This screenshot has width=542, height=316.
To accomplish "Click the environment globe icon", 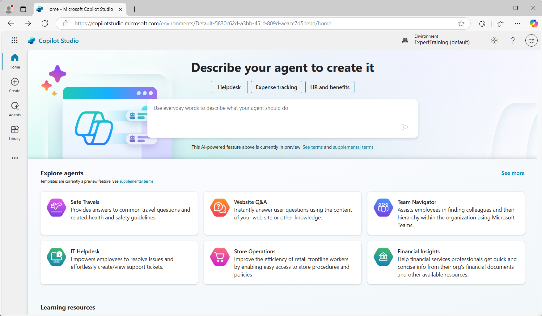I will point(405,40).
